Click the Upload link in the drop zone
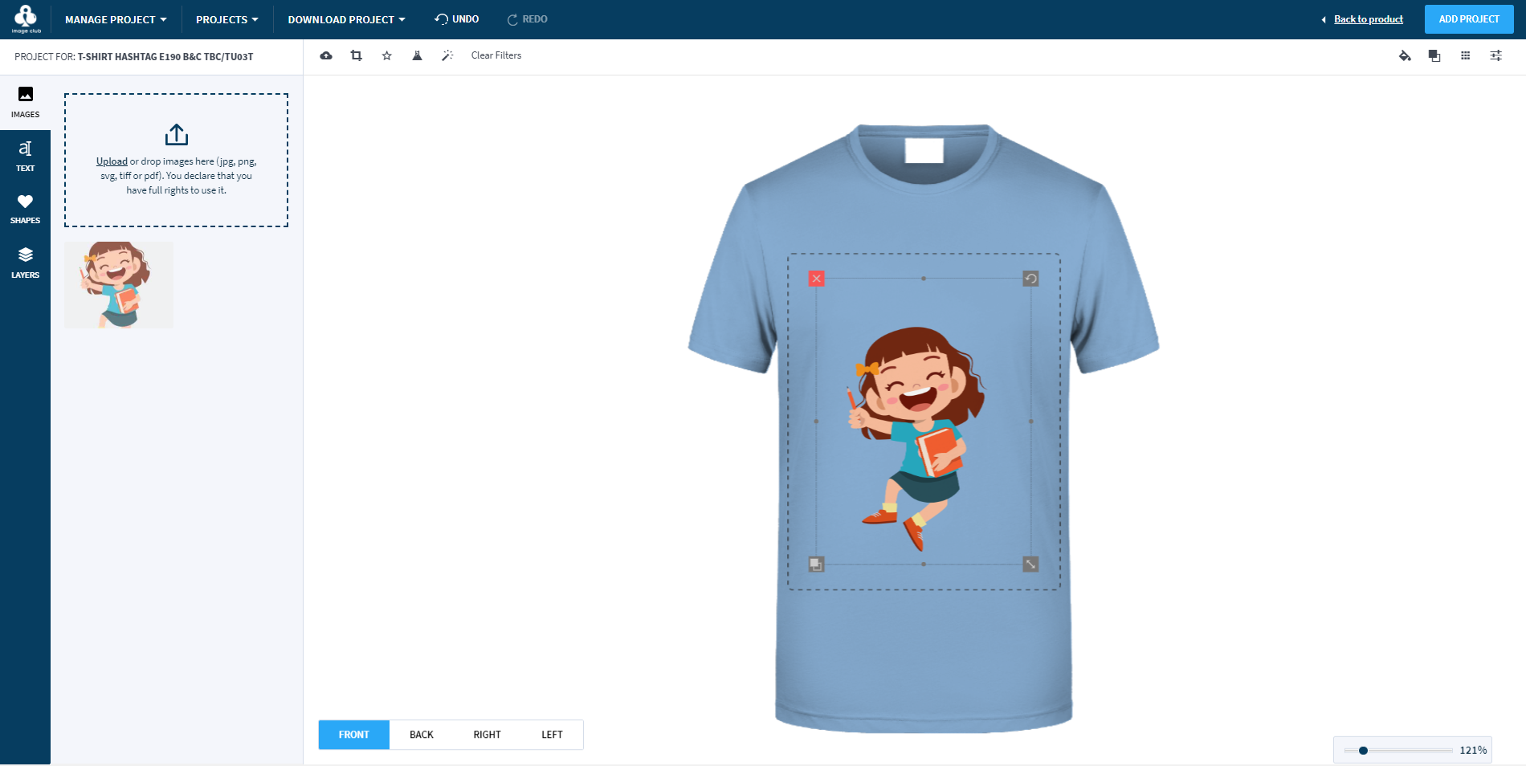 point(112,161)
